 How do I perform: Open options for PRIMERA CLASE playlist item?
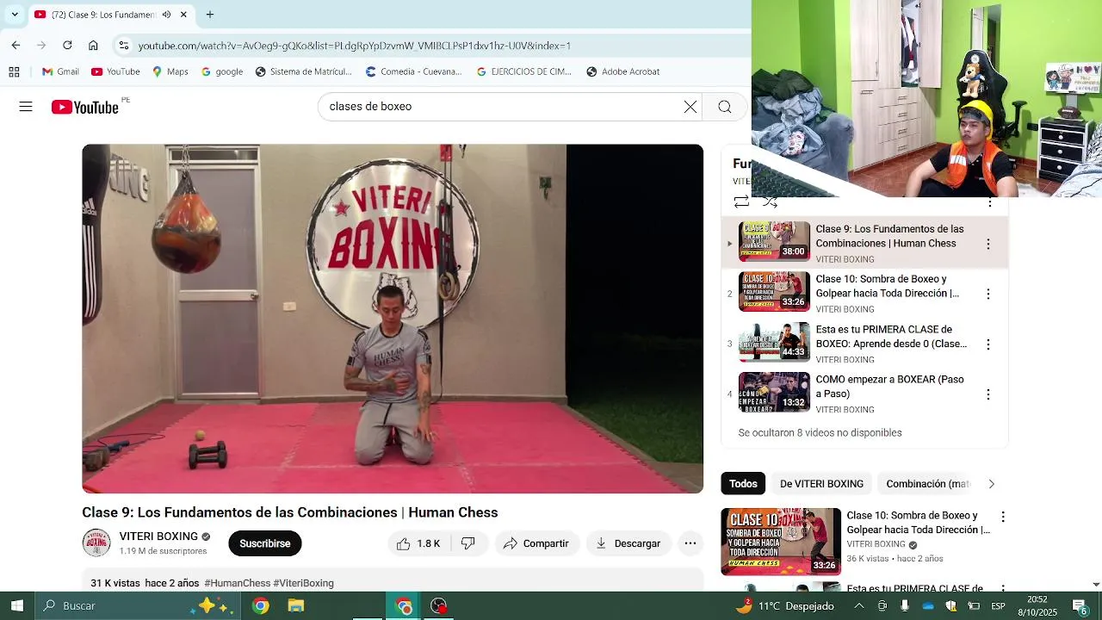tap(988, 344)
